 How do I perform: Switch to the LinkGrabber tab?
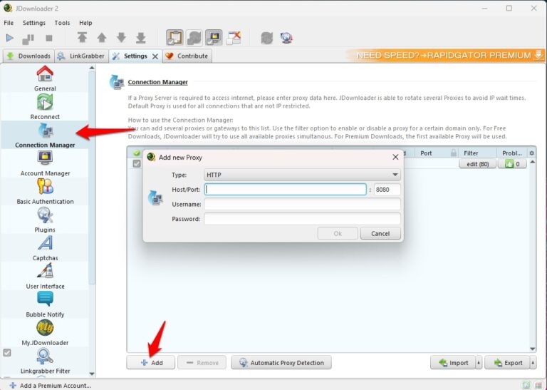[x=81, y=56]
